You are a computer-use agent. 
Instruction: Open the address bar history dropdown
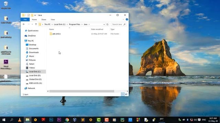click(x=104, y=24)
